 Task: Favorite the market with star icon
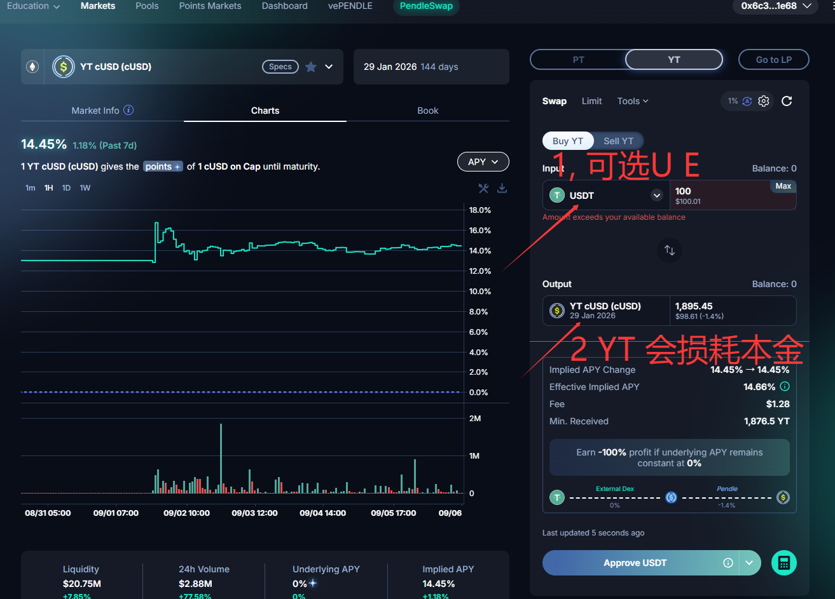[311, 67]
